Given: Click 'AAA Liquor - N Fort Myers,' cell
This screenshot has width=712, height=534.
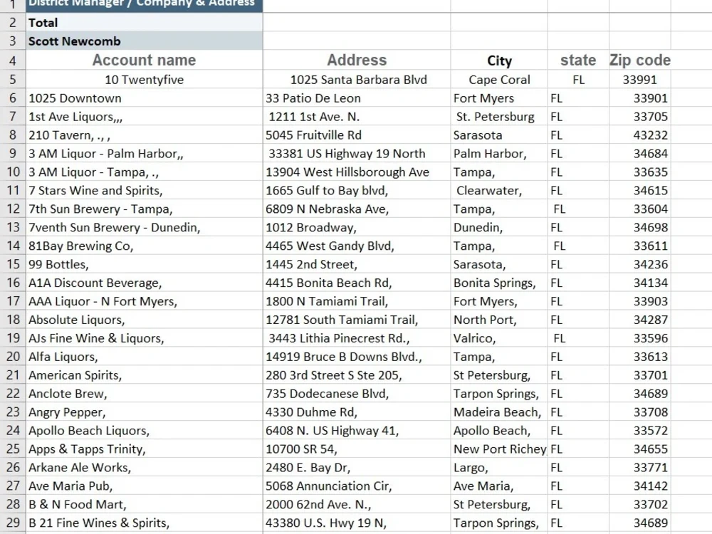Looking at the screenshot, I should 144,301.
